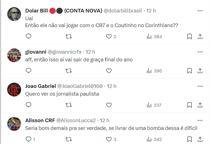Open more options on Dolar Bill's tweet

[200, 11]
